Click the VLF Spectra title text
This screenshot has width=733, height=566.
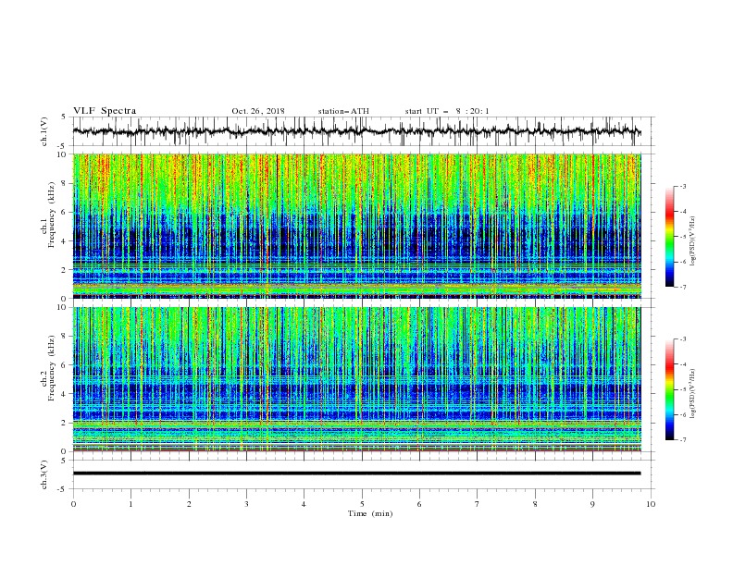(105, 111)
